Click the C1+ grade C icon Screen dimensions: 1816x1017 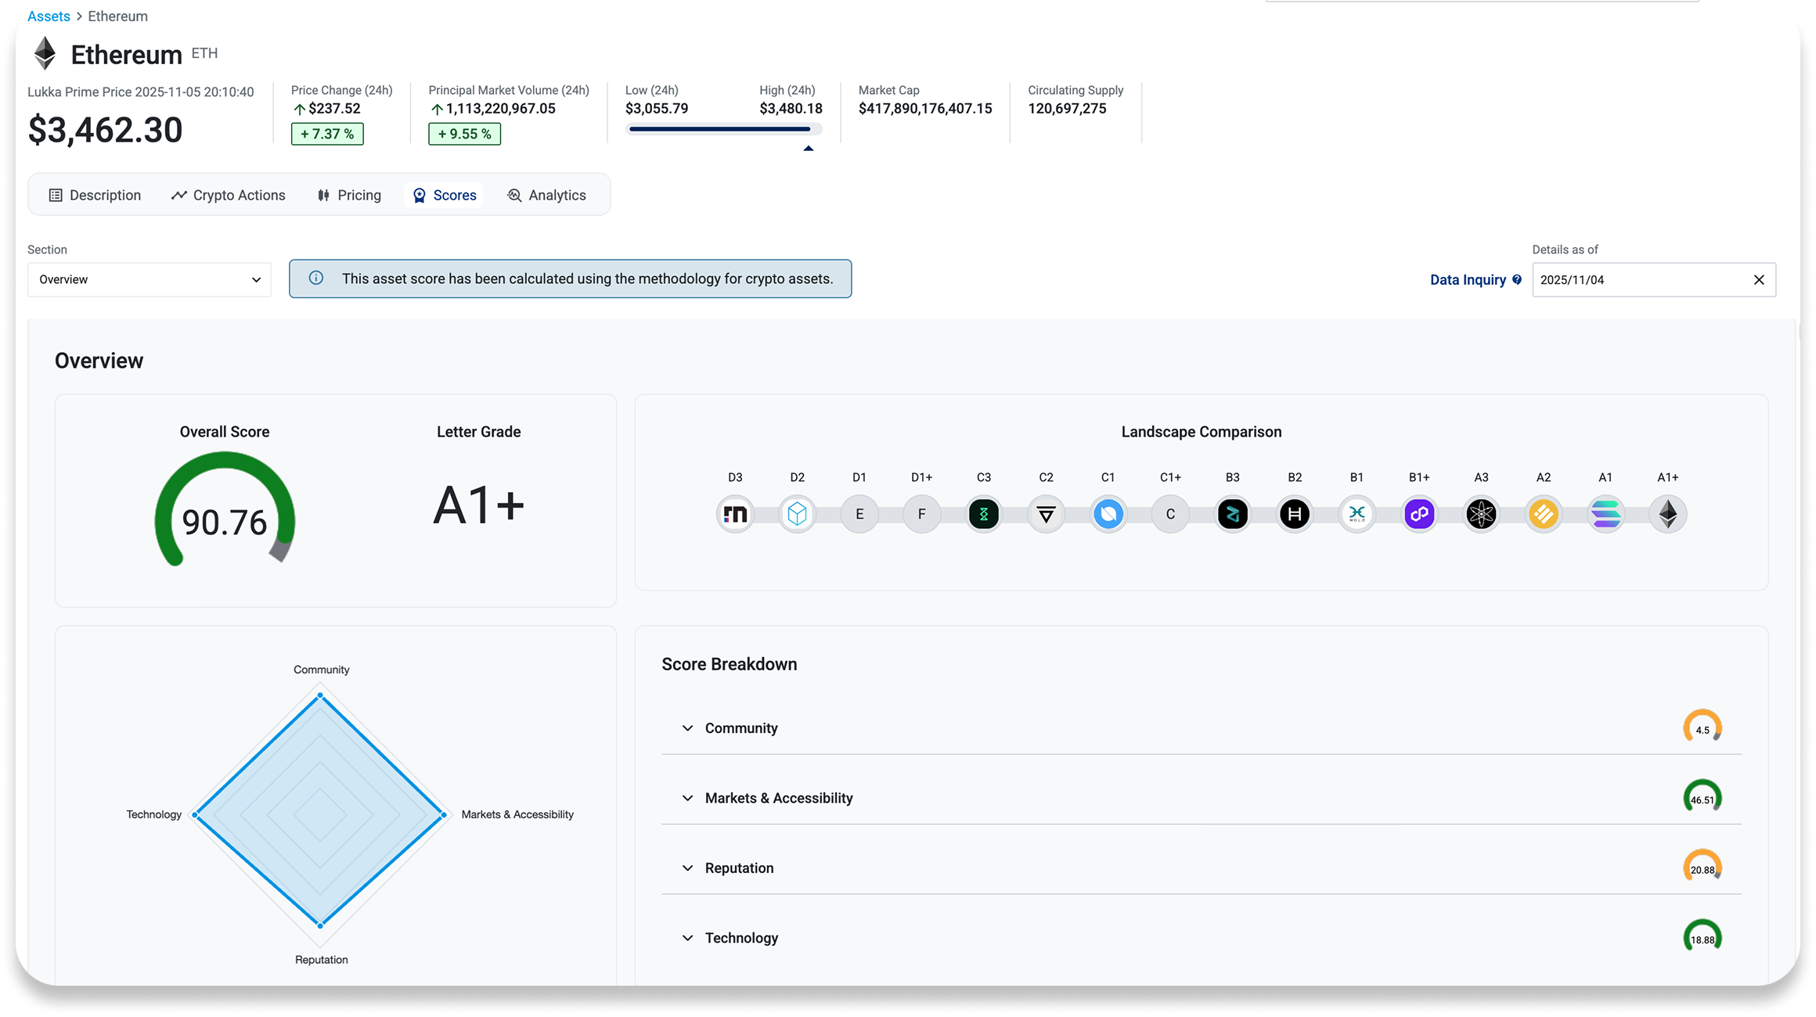[1170, 514]
